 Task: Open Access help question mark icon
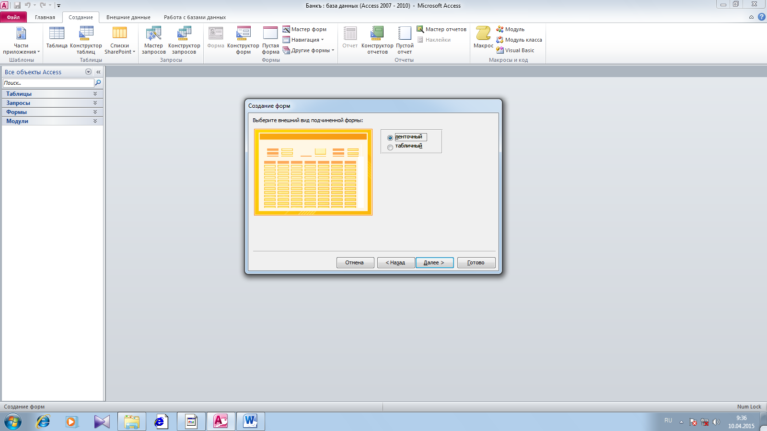761,17
